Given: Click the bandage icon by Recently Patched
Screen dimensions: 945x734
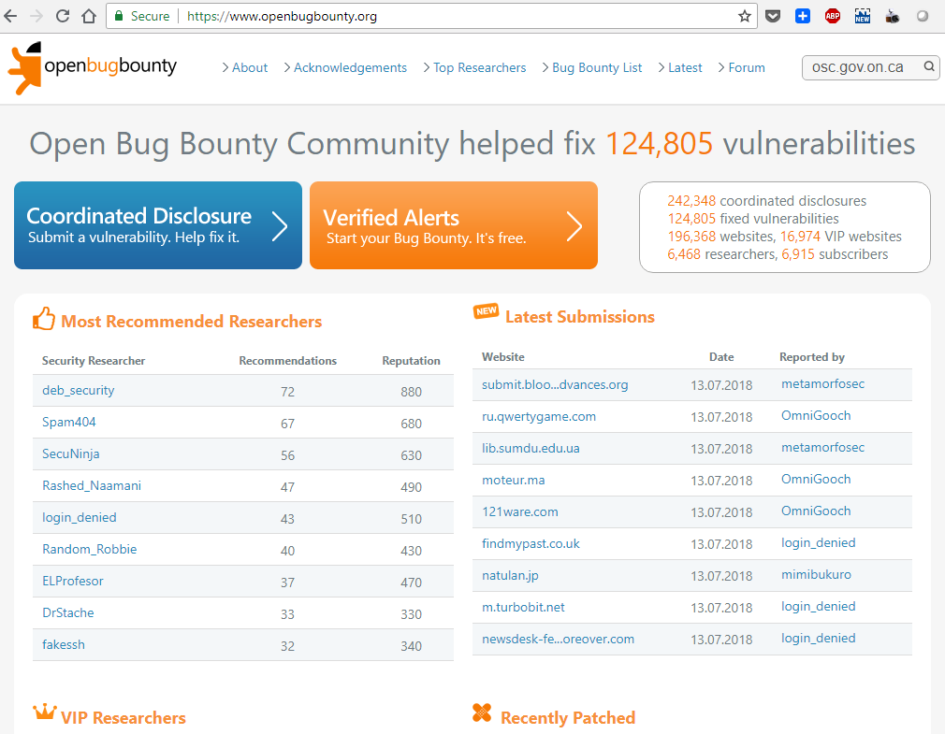Looking at the screenshot, I should click(x=482, y=712).
